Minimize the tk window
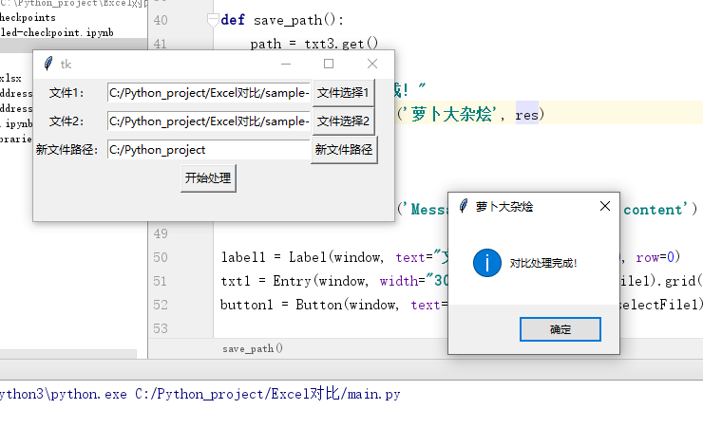Viewport: 703px width, 428px height. pyautogui.click(x=285, y=64)
